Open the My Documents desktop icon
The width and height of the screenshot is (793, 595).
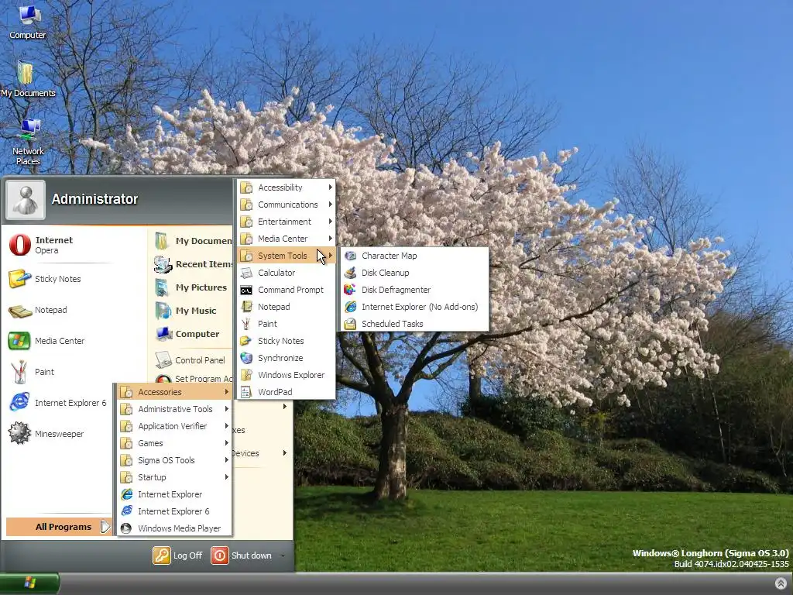coord(28,79)
